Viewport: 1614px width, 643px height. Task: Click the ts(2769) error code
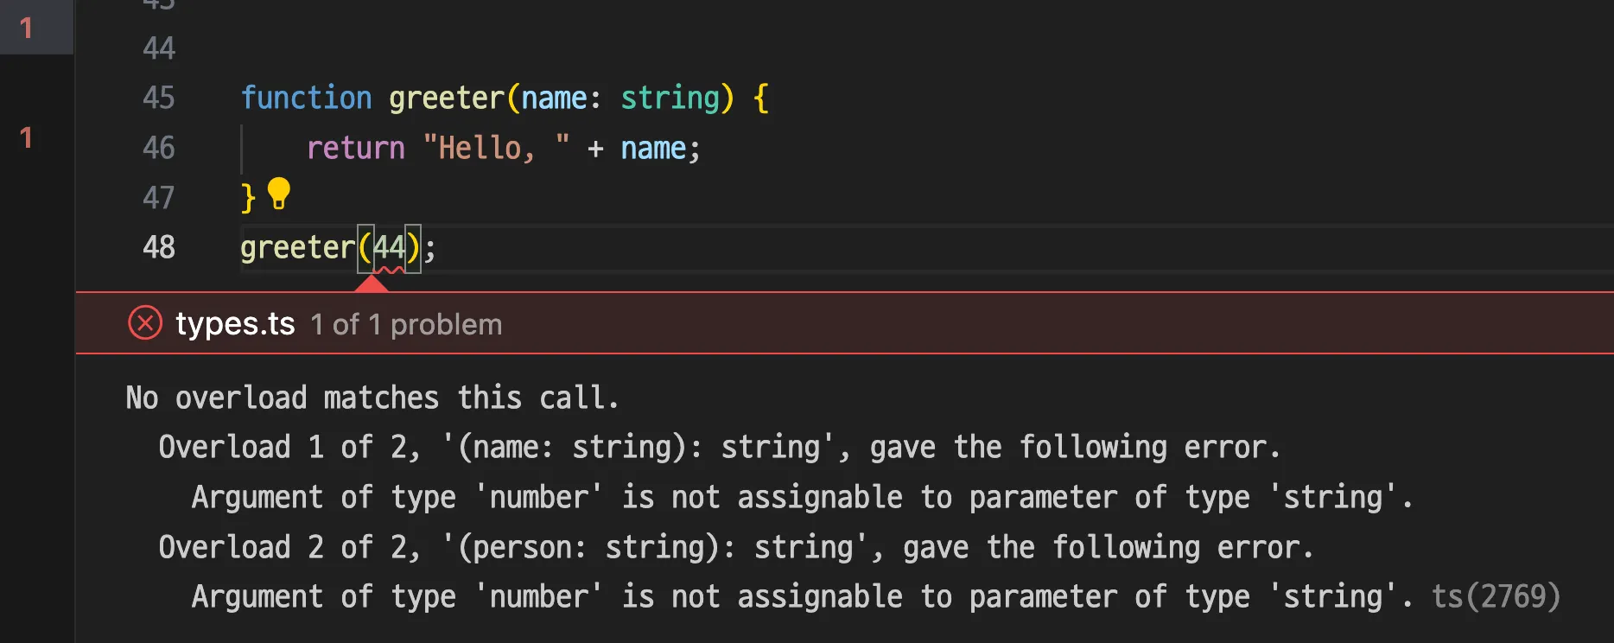(x=1496, y=596)
